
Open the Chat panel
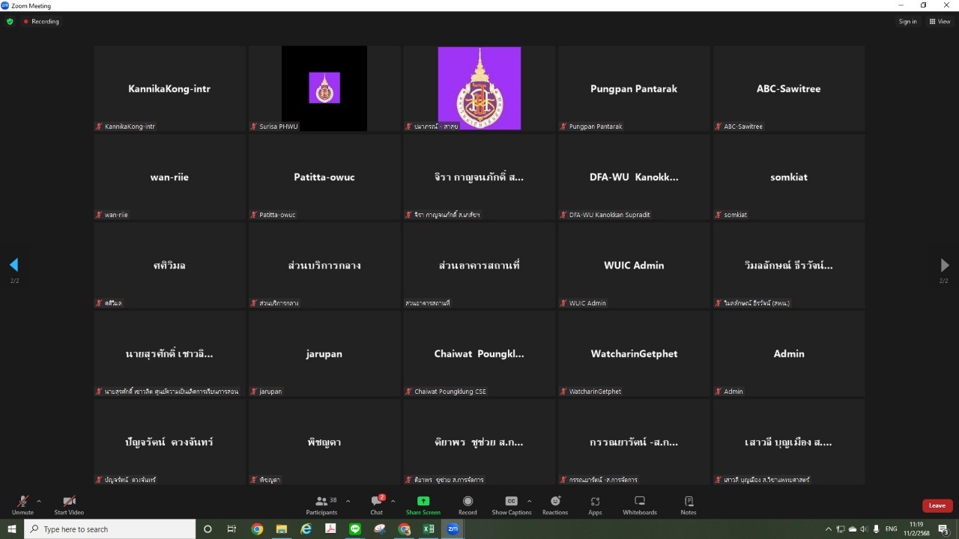[x=376, y=505]
